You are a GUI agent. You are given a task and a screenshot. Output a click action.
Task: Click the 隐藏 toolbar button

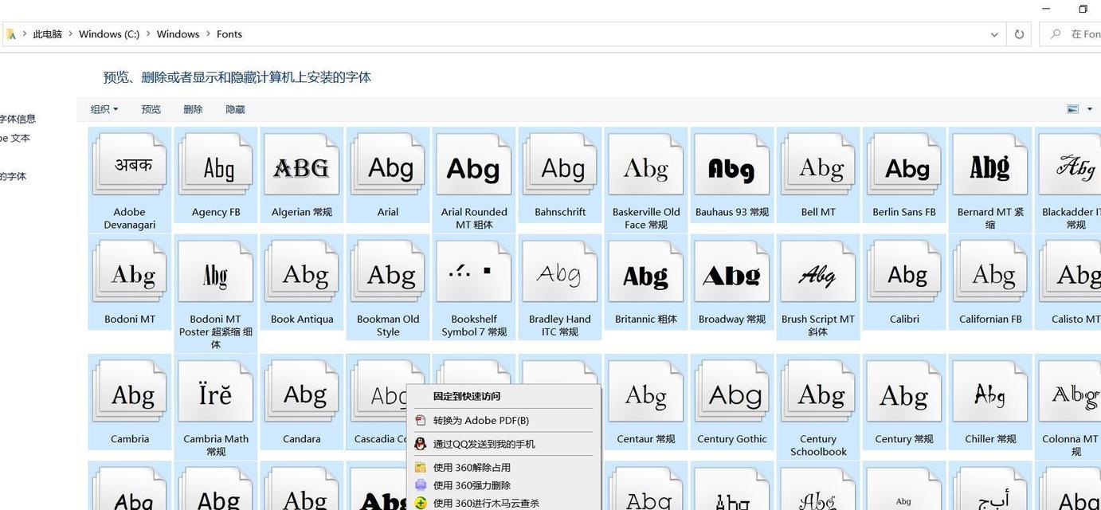[x=235, y=109]
